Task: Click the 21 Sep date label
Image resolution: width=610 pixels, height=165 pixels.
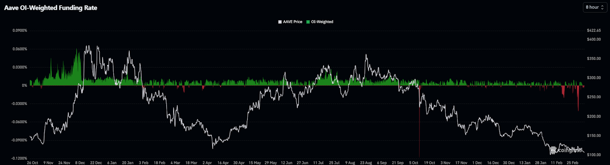Action: (x=398, y=163)
